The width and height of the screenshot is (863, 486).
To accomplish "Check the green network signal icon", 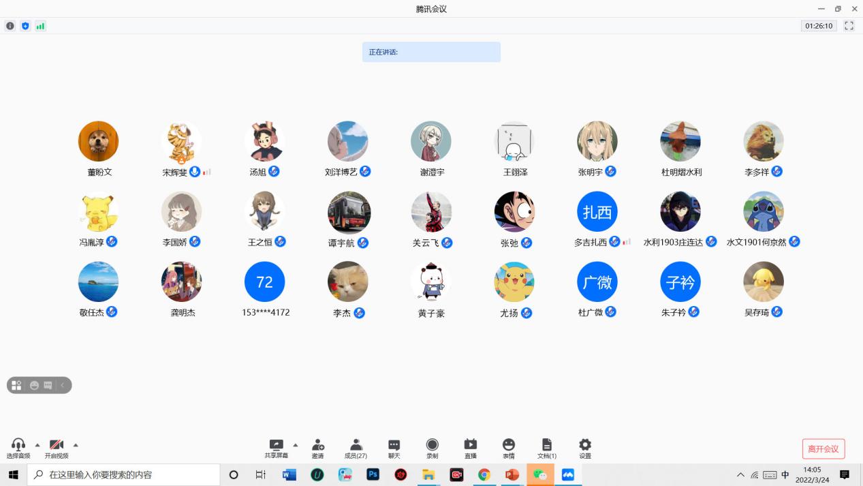I will click(40, 26).
